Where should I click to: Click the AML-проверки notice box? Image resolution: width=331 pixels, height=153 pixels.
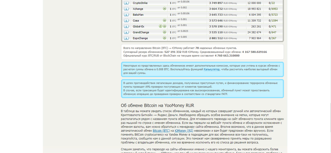tap(202, 88)
